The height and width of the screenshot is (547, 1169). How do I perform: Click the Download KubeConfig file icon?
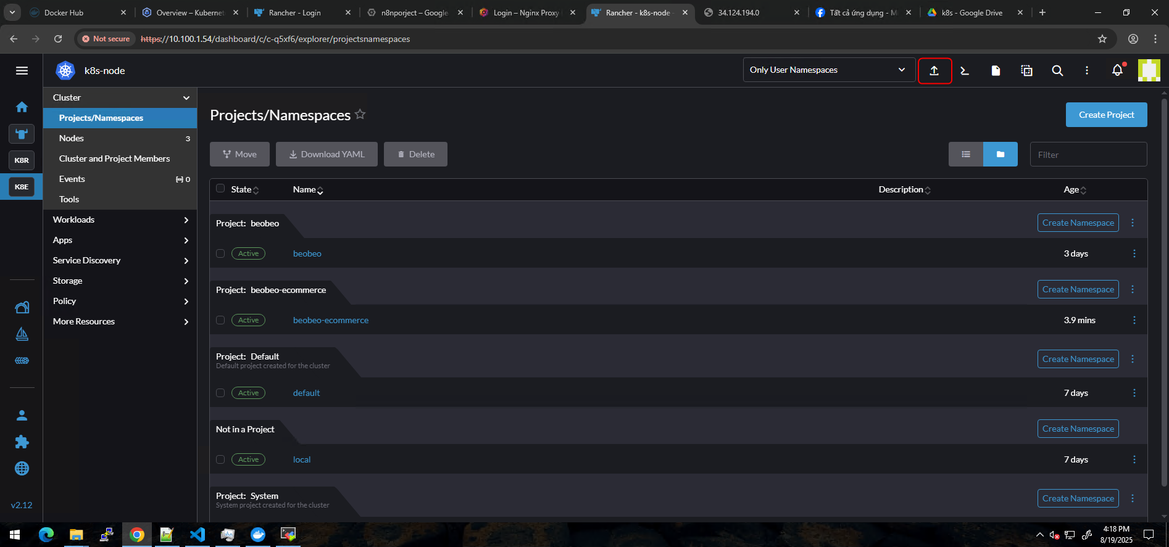pyautogui.click(x=996, y=71)
